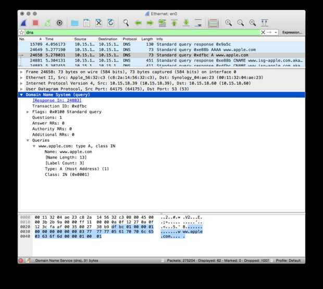Select Type: A (Host Address) field

coord(77,168)
